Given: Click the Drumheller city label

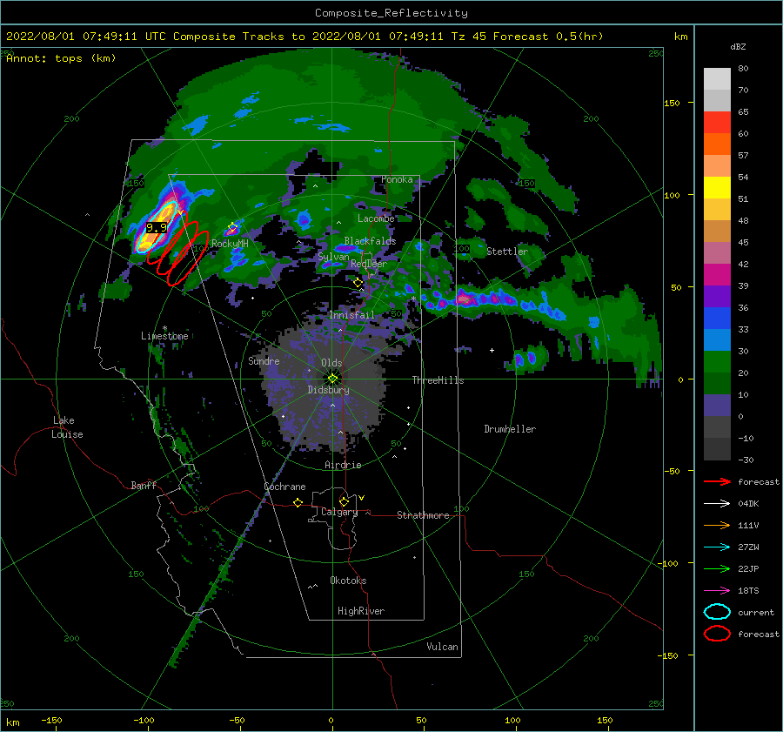Looking at the screenshot, I should click(510, 429).
